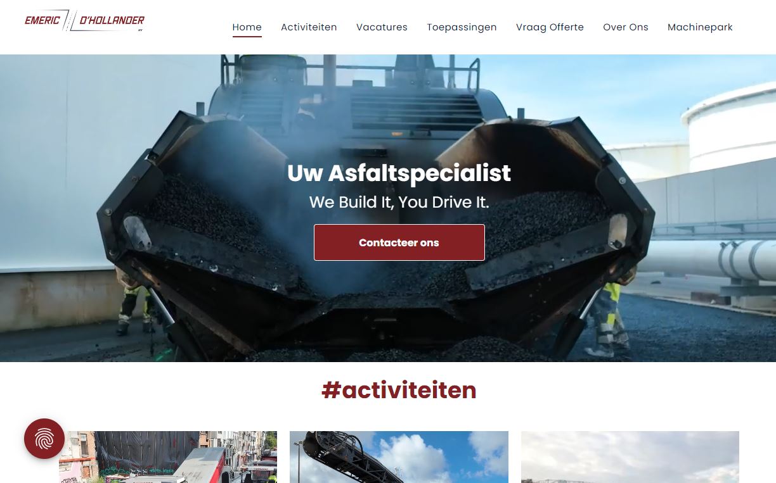776x483 pixels.
Task: Click the Emeric D'Hollander logo
Action: point(84,21)
